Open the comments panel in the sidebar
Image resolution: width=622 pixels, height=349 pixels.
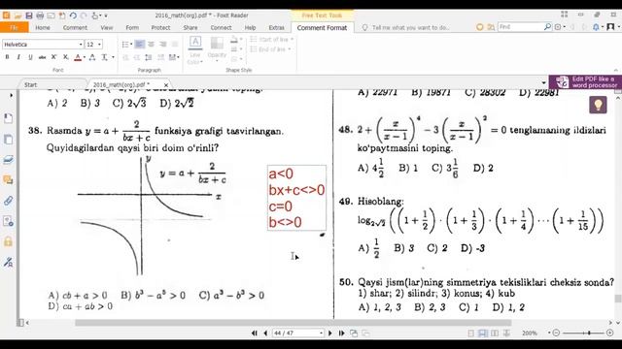click(8, 180)
